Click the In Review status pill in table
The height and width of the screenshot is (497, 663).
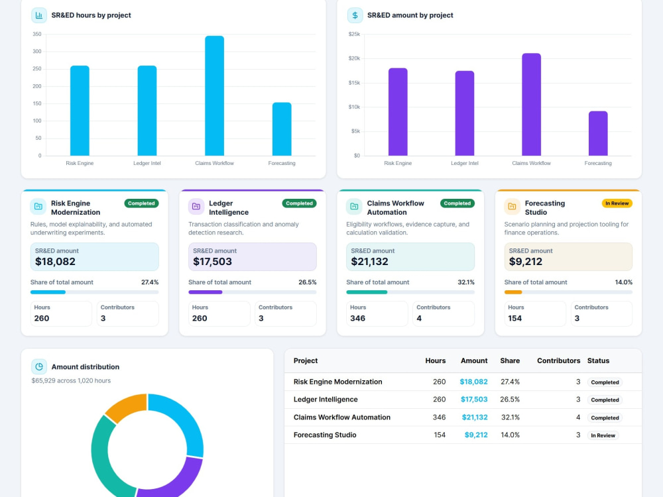point(603,435)
